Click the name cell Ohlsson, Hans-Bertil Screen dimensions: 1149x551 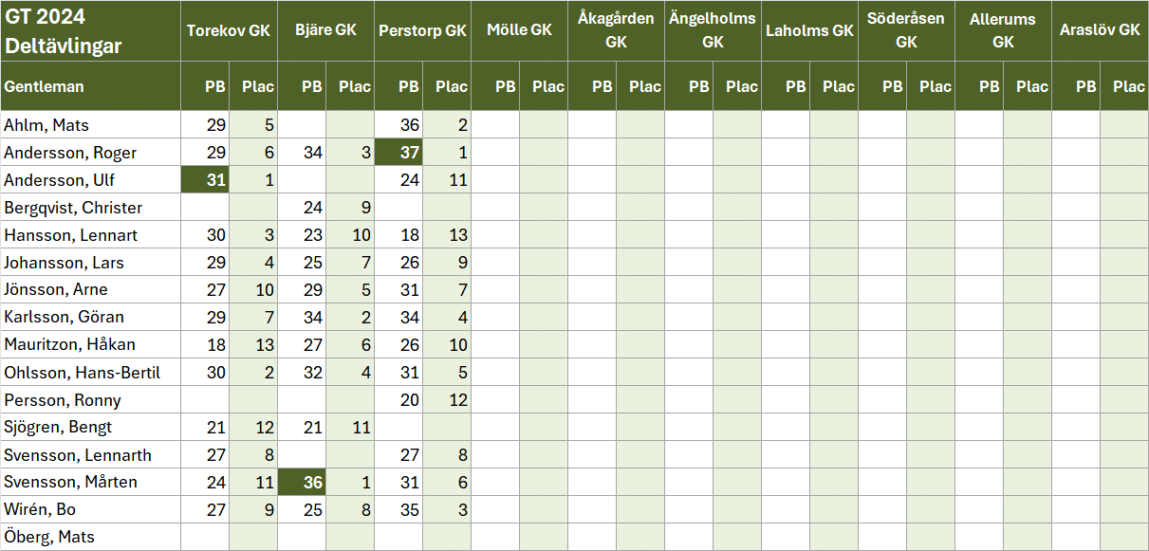coord(90,372)
